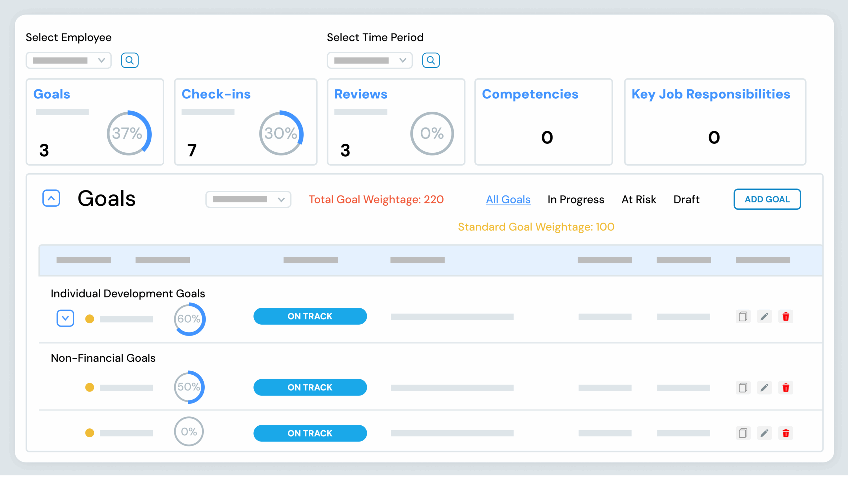Click the 60% circular progress indicator

(x=189, y=319)
